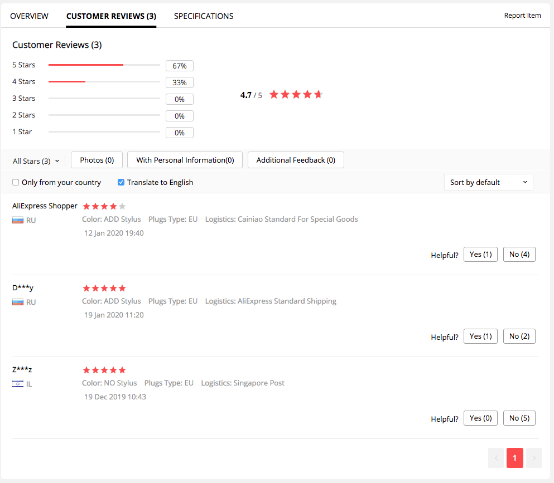
Task: Click the 33% box for 4 Stars
Action: coord(180,82)
